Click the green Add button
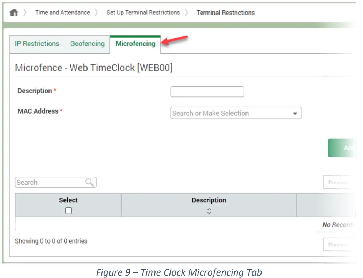Screen dimensions: 363x278 click(x=342, y=148)
